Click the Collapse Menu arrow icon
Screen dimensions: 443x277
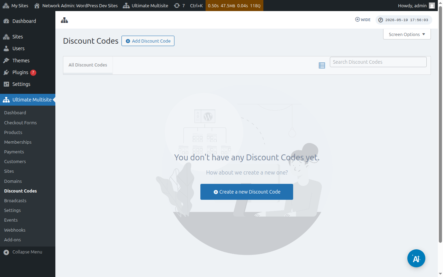[x=6, y=252]
